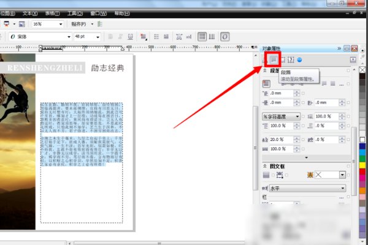Collapse the 图文框 section chevron
368x245 pixels.
[265, 166]
